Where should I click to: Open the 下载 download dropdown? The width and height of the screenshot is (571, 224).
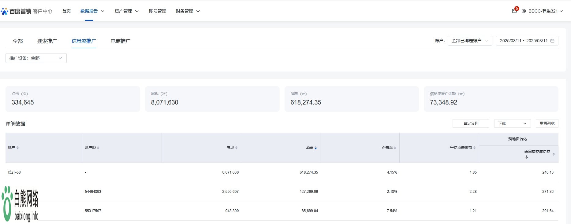(x=512, y=123)
